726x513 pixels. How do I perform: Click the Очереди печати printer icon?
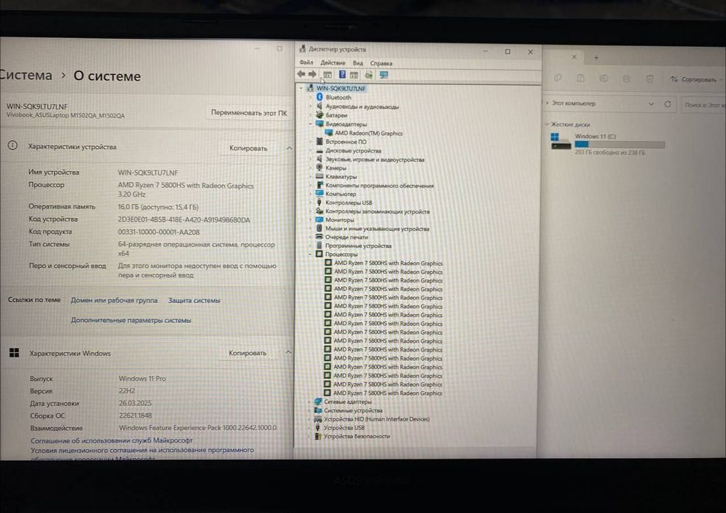click(319, 236)
